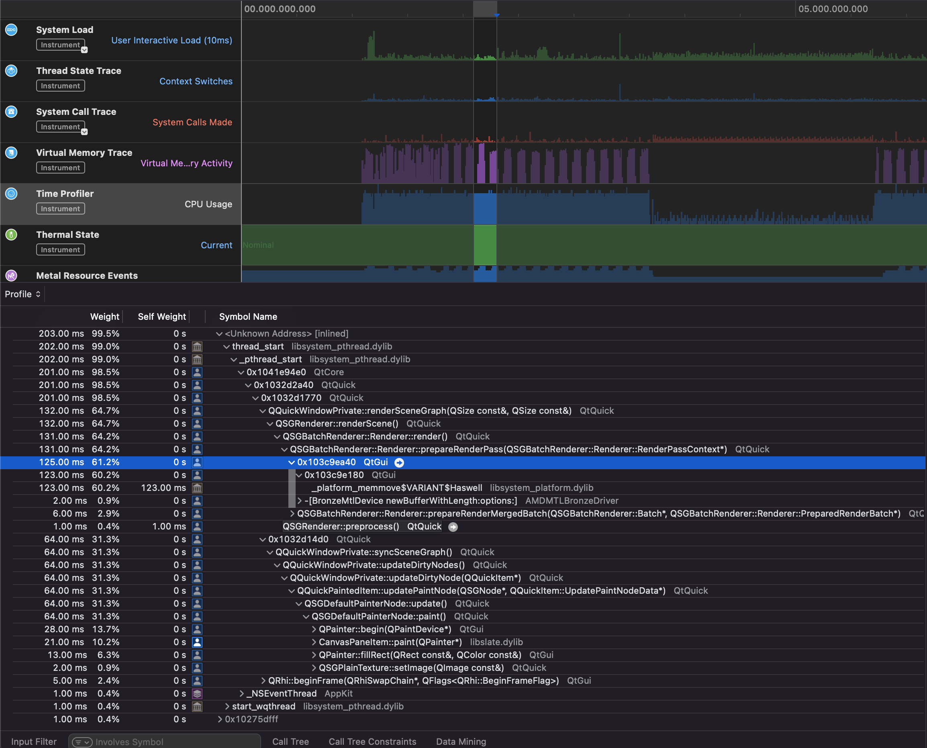Click the Virtual Memory Trace icon

point(11,153)
